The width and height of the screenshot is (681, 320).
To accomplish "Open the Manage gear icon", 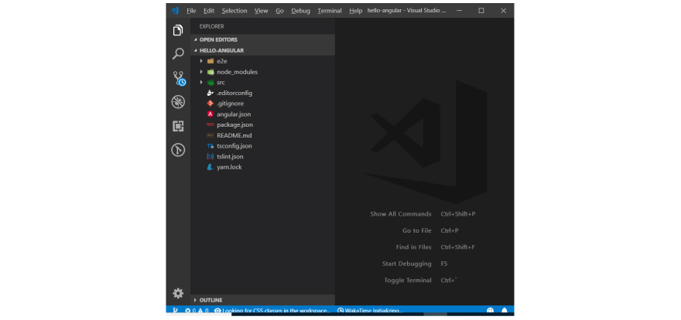I will tap(178, 294).
